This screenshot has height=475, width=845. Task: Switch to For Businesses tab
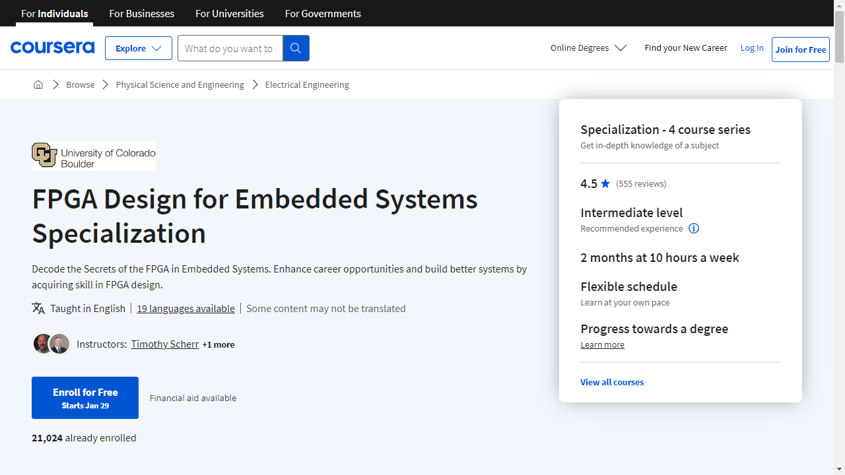[x=142, y=13]
